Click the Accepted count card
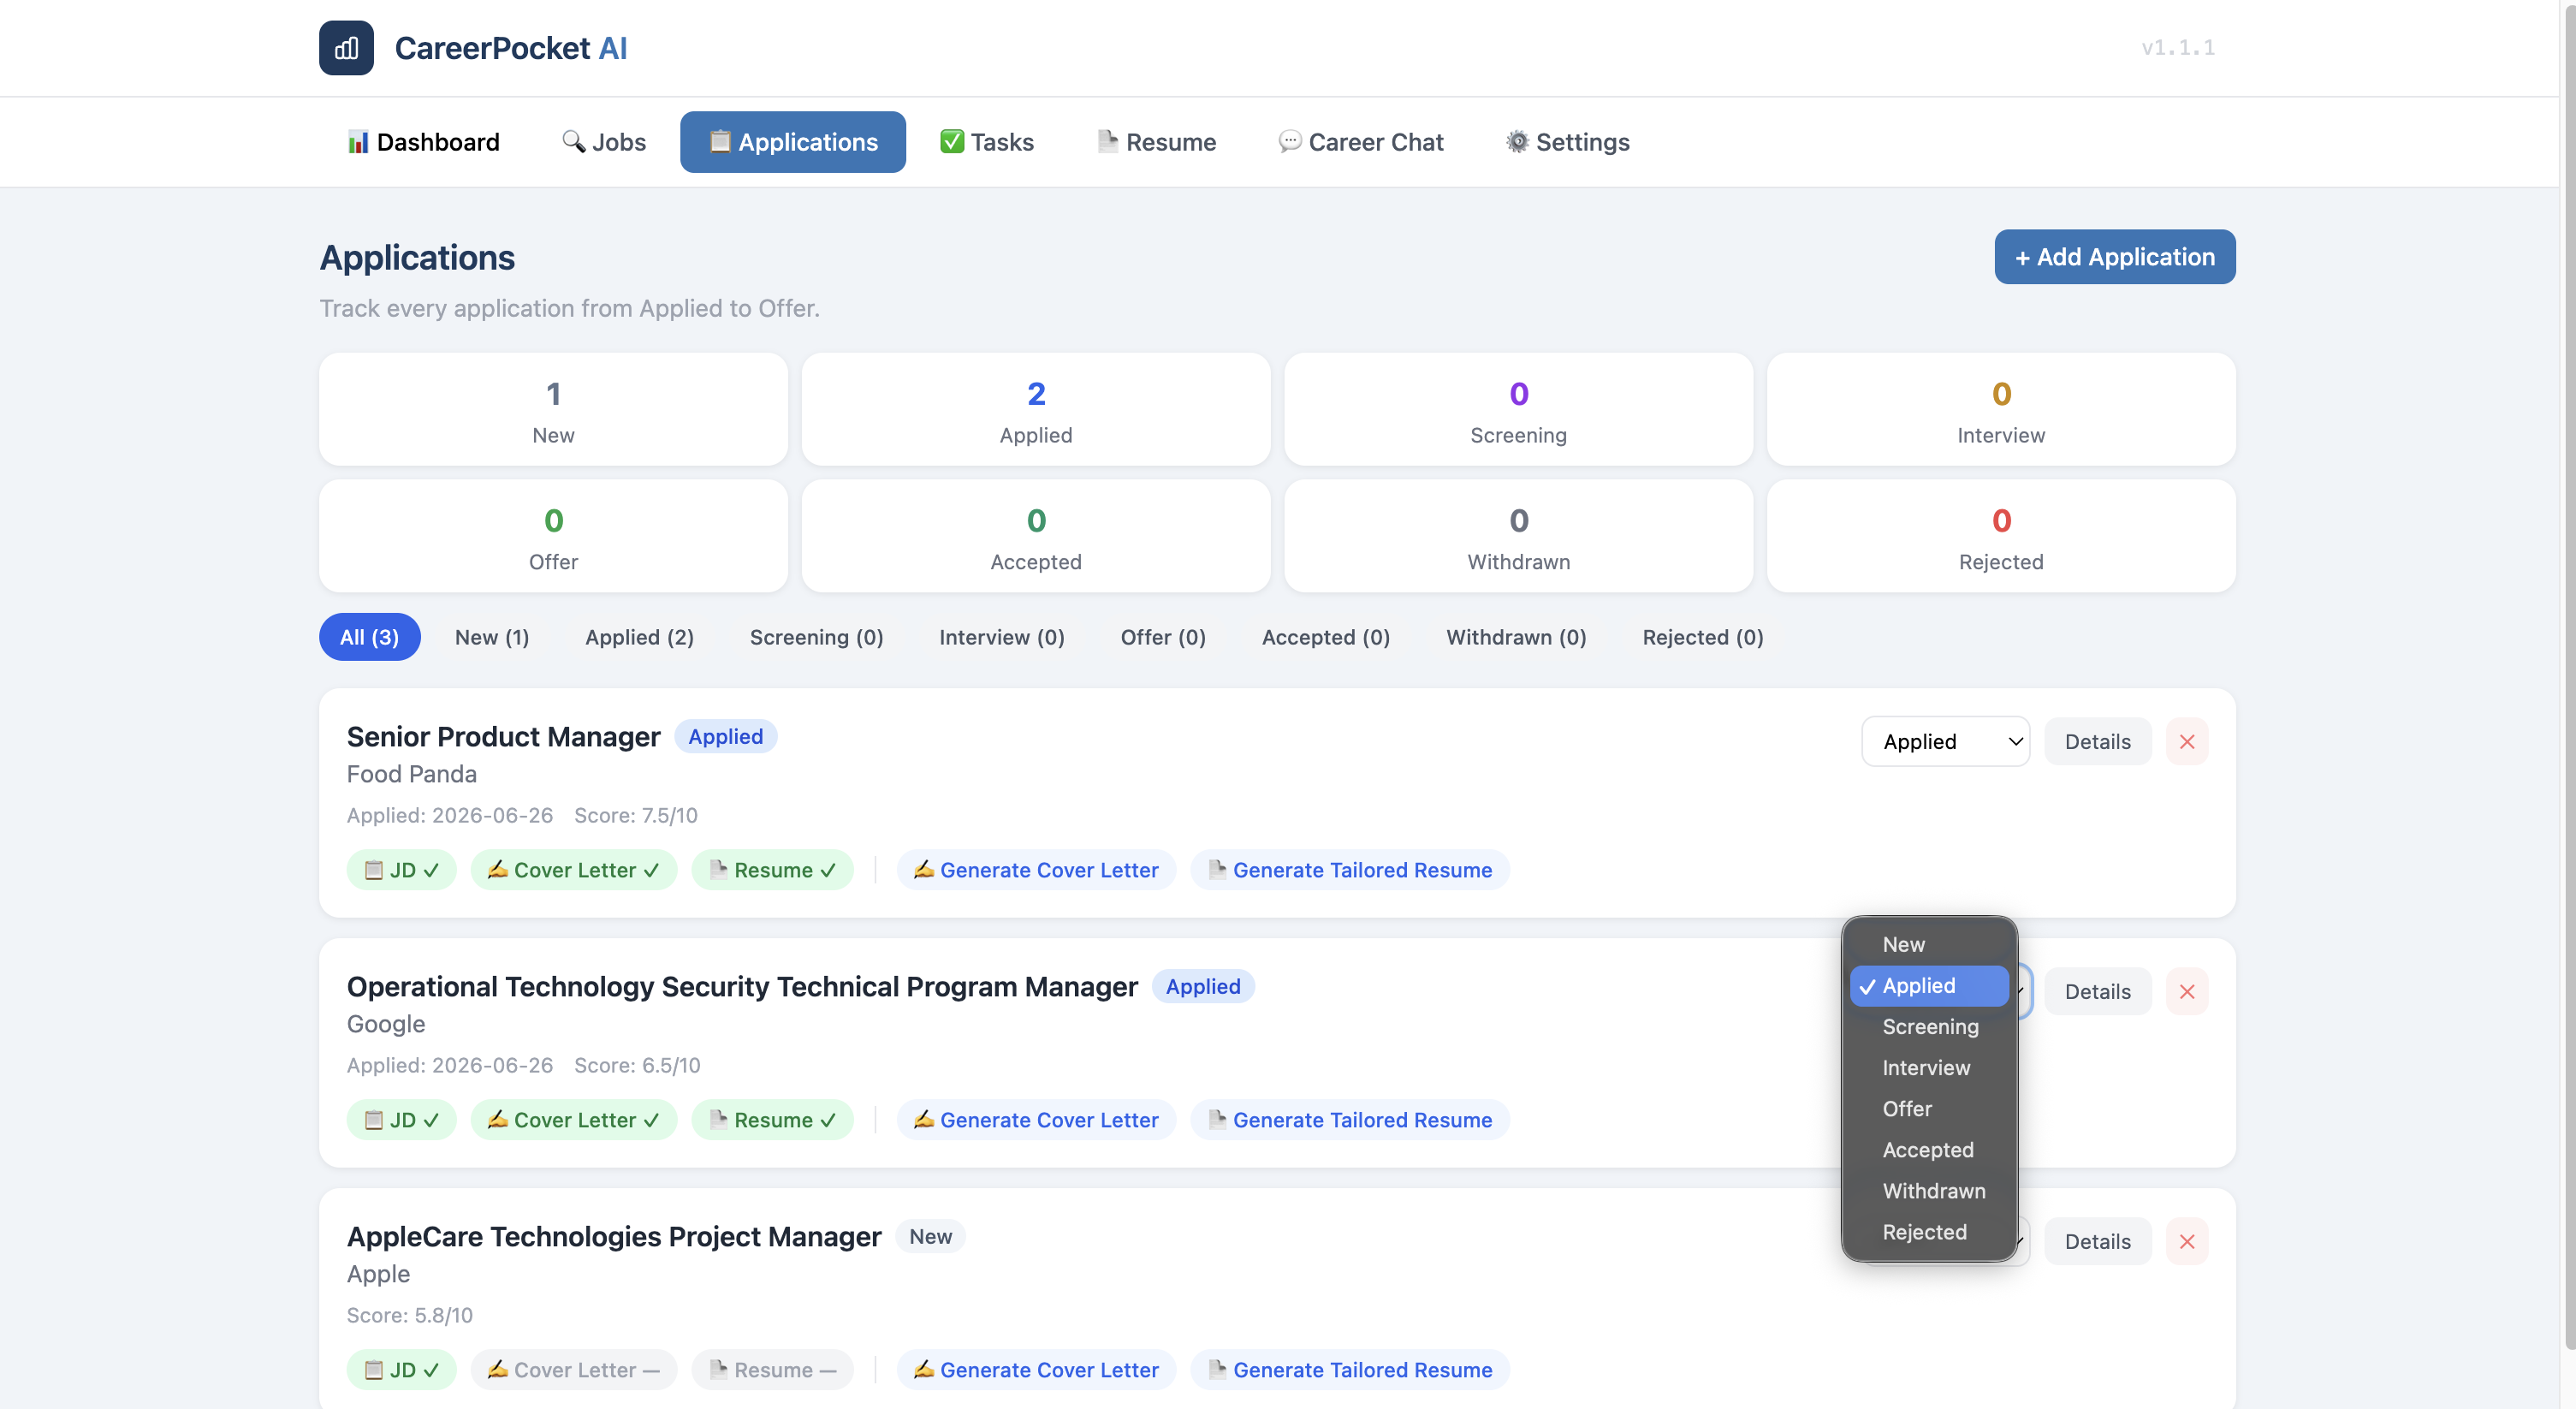 coord(1036,536)
